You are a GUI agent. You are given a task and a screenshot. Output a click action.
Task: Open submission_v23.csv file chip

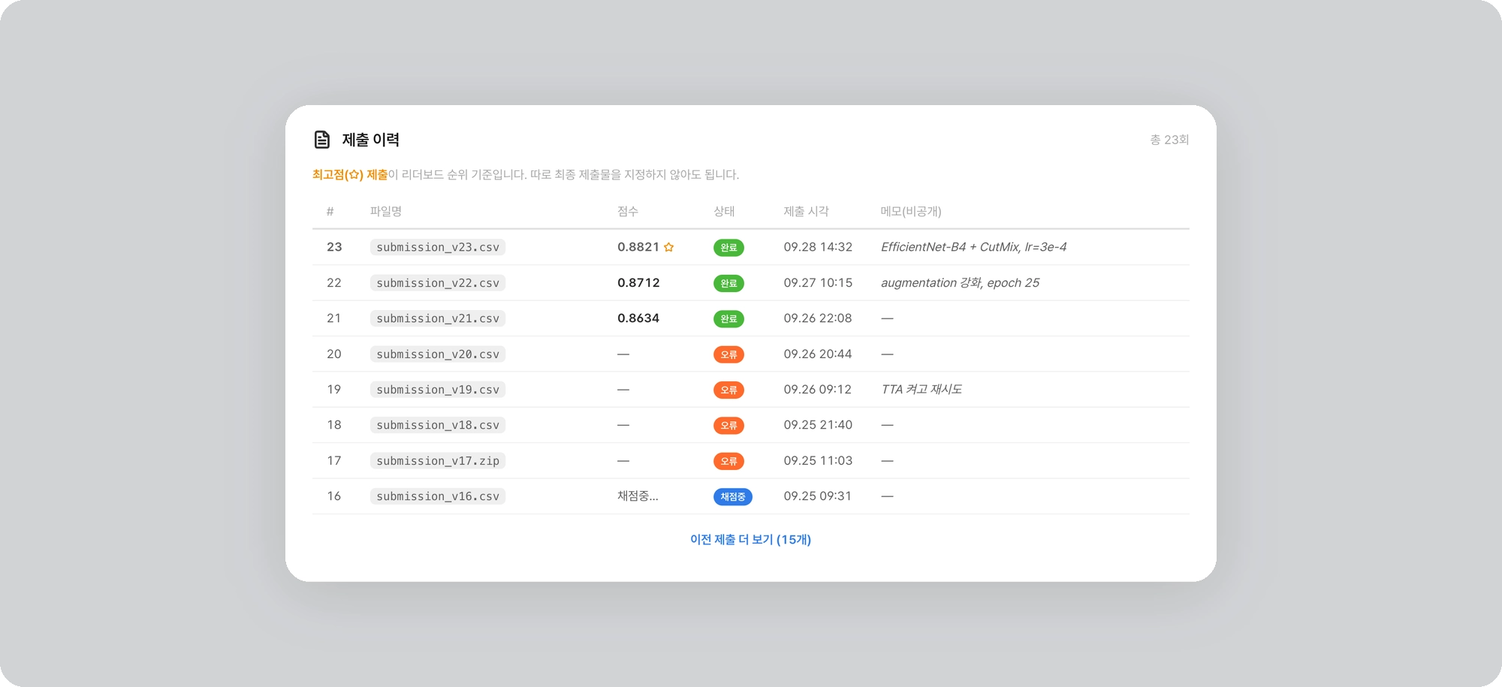438,247
